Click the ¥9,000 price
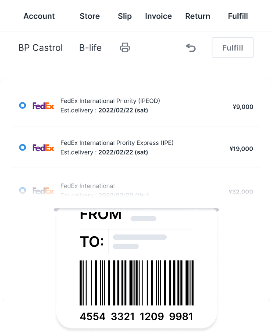 243,107
